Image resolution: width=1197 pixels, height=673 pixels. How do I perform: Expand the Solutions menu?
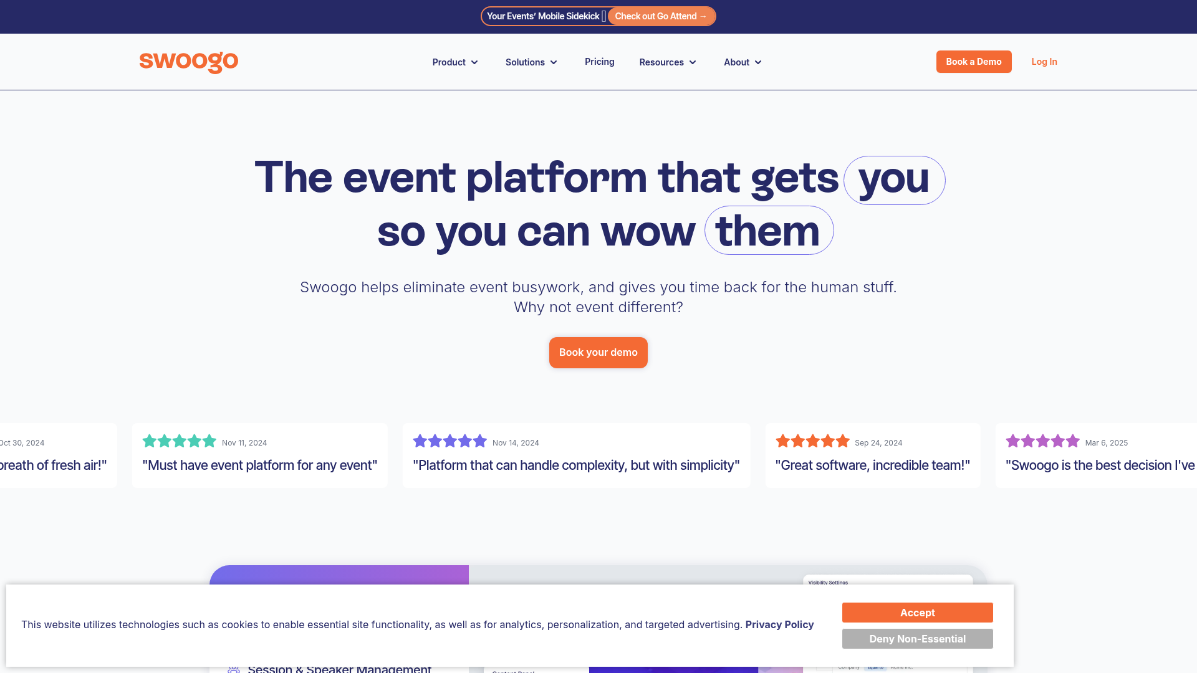click(531, 62)
